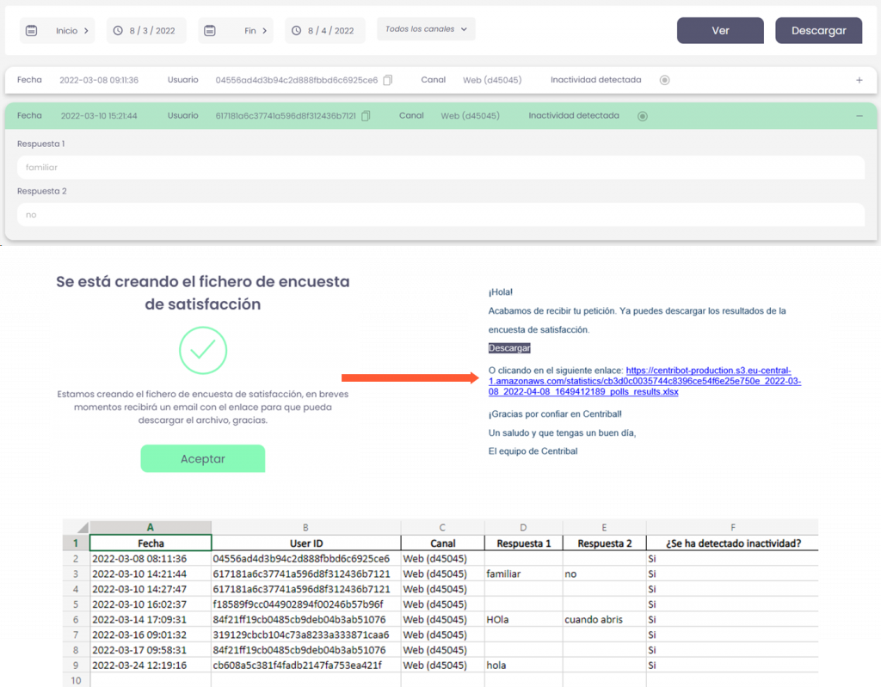Expand the 2022-03-08 09:11:36 record
The height and width of the screenshot is (687, 881).
[859, 80]
